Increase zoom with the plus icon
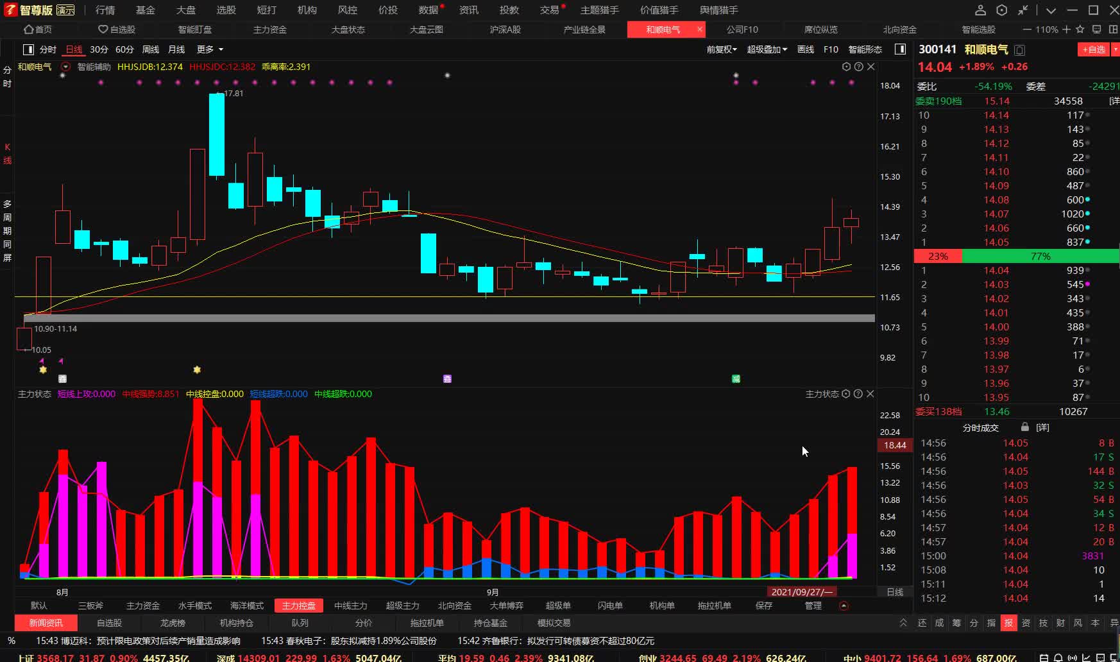The image size is (1120, 662). [x=1066, y=30]
